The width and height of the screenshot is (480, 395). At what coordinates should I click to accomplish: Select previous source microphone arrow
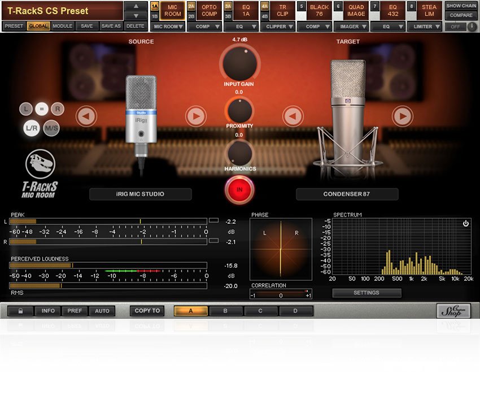pyautogui.click(x=86, y=116)
